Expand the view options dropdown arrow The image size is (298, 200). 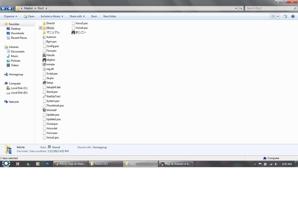coord(278,16)
